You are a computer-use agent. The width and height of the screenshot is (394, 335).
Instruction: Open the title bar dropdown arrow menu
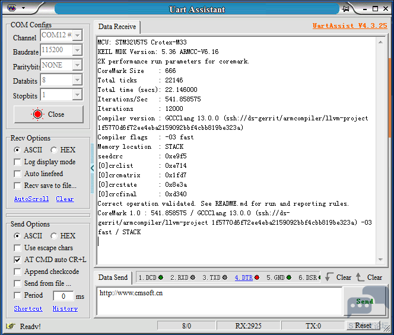point(23,8)
